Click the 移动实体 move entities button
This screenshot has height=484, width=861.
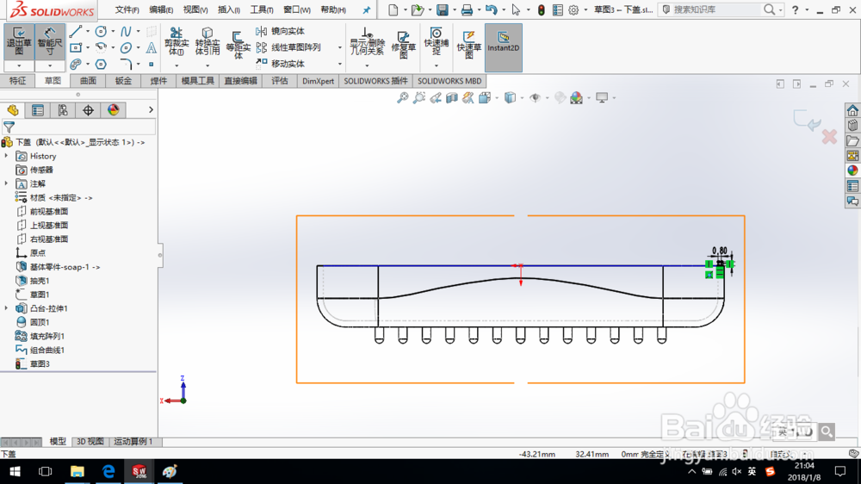(x=281, y=65)
